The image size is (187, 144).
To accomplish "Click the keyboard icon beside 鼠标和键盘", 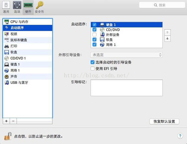I will point(7,40).
